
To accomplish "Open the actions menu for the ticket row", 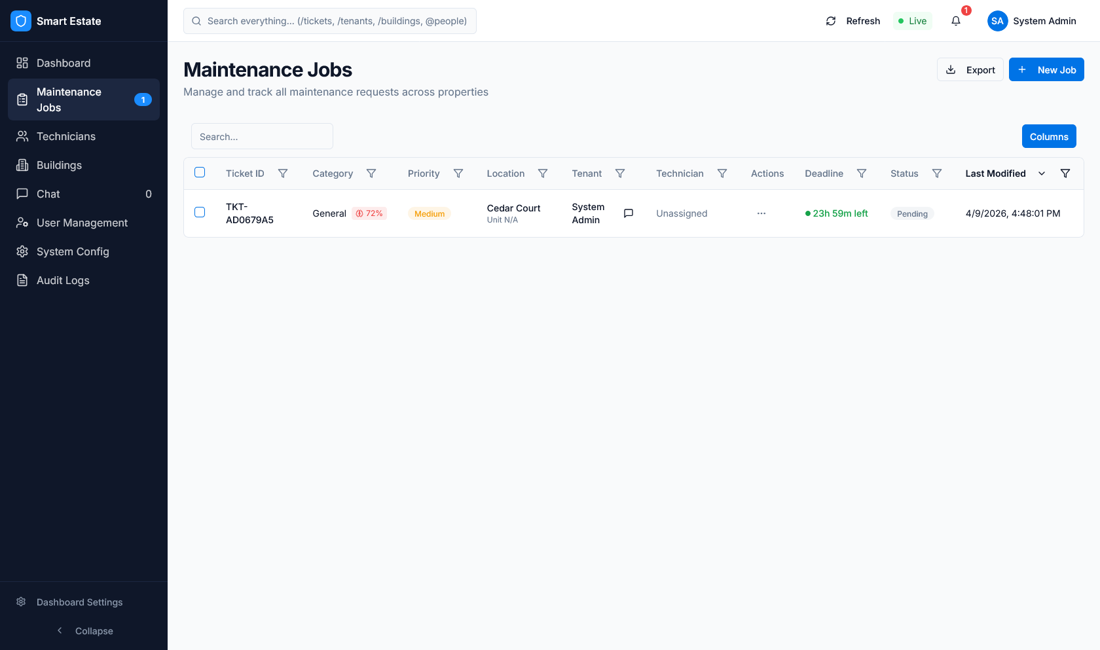I will coord(761,213).
